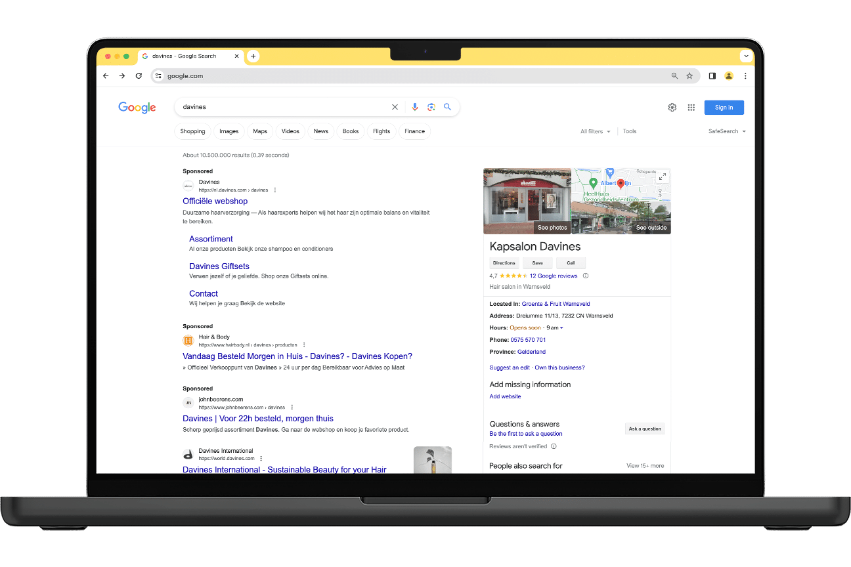Expand the All filters dropdown

point(595,132)
